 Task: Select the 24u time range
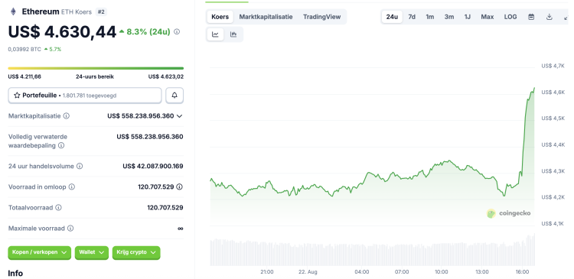click(x=392, y=17)
